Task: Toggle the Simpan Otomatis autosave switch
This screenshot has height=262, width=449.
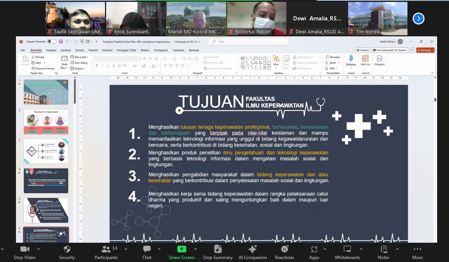Action: (x=52, y=42)
